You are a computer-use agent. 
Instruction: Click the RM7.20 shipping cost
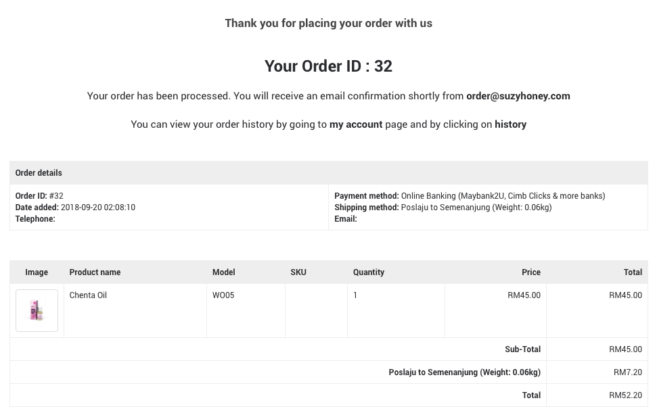[628, 372]
